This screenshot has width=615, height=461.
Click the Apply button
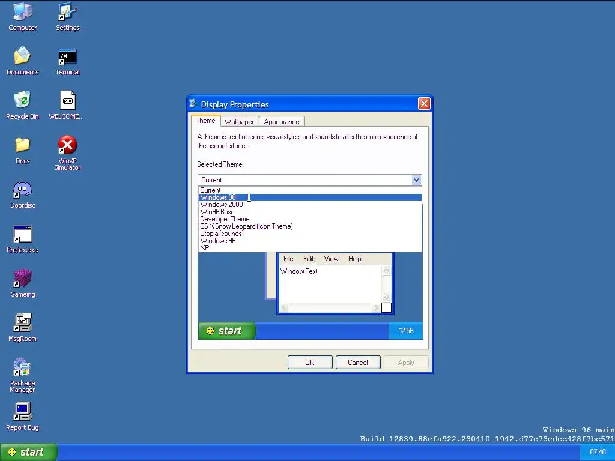click(406, 362)
